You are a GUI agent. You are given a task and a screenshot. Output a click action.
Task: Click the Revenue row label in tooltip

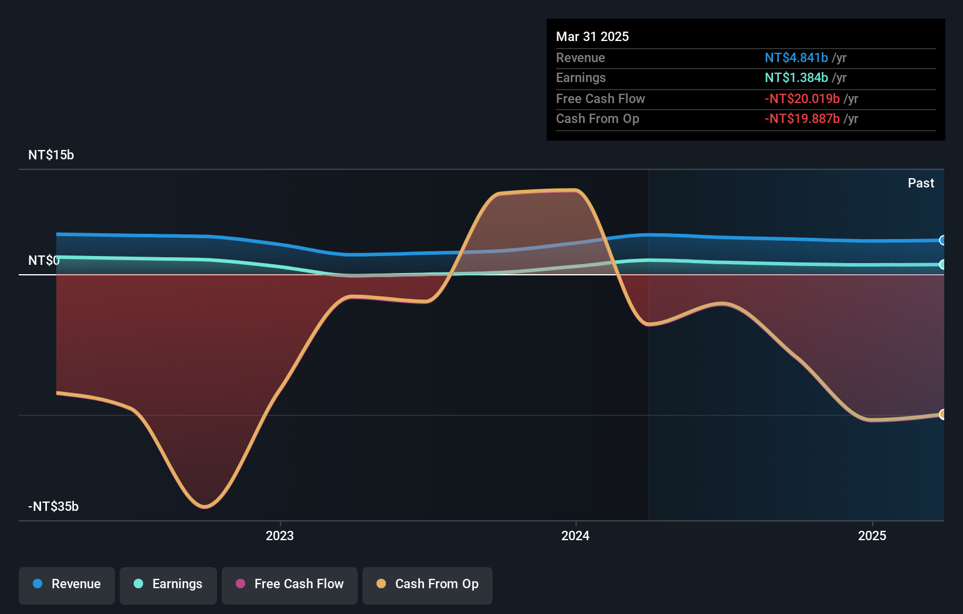(581, 57)
